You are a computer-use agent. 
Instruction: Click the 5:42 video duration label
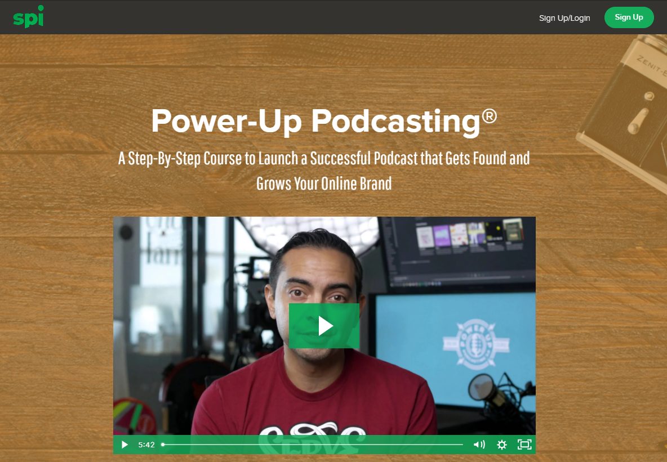click(x=146, y=445)
